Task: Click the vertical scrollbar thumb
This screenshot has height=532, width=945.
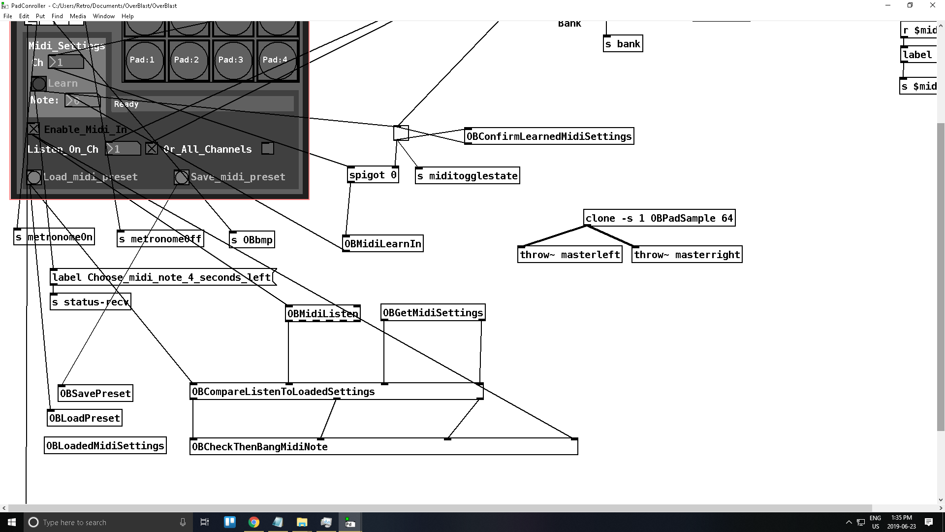Action: pos(941,277)
